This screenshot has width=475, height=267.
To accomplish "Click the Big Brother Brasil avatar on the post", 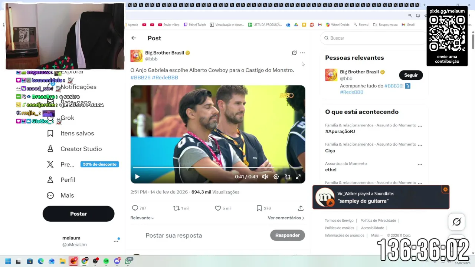I will click(136, 56).
